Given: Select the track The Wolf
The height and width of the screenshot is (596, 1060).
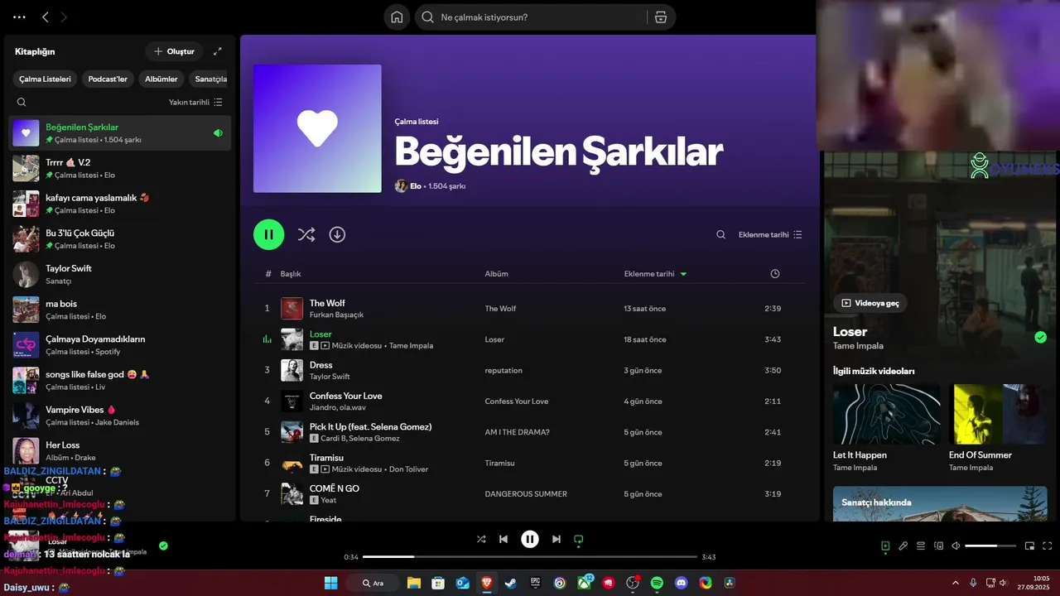Looking at the screenshot, I should [x=530, y=309].
